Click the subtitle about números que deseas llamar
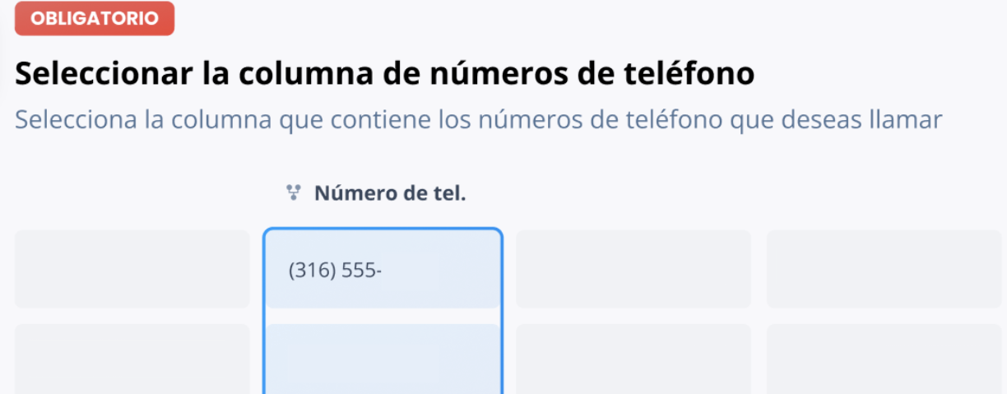The height and width of the screenshot is (394, 1007). coord(478,120)
